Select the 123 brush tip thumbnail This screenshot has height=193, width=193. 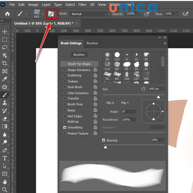tap(117, 56)
